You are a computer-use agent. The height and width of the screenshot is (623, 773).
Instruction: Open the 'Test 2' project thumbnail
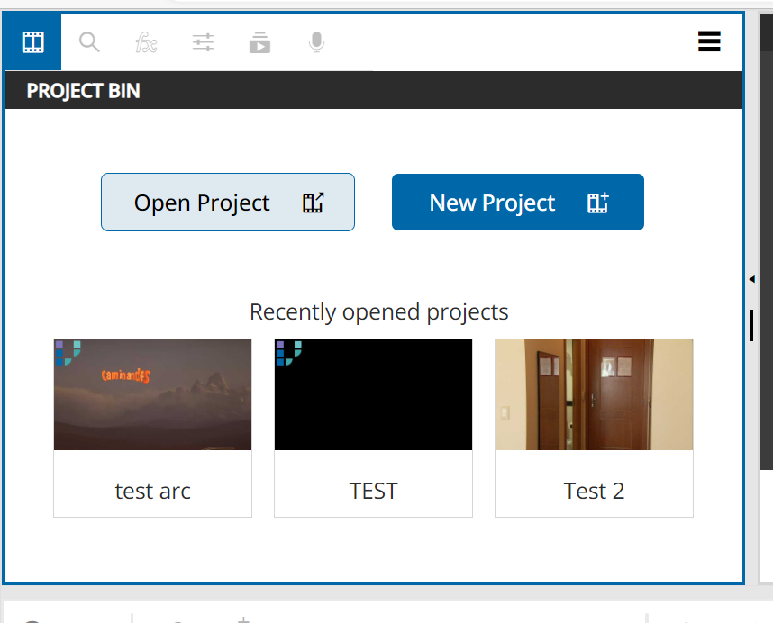pyautogui.click(x=594, y=394)
